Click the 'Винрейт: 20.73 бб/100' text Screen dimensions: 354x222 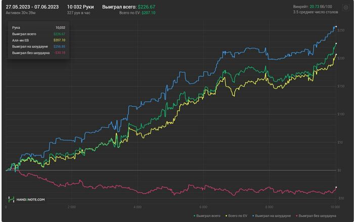coord(313,7)
